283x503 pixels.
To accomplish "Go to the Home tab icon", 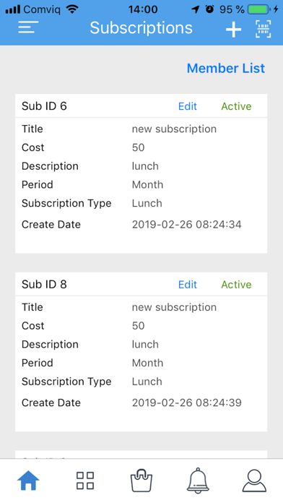I will [x=28, y=480].
